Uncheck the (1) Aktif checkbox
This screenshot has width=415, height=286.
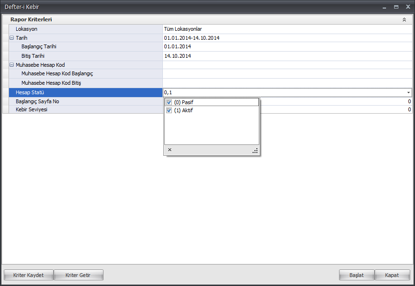coord(169,110)
